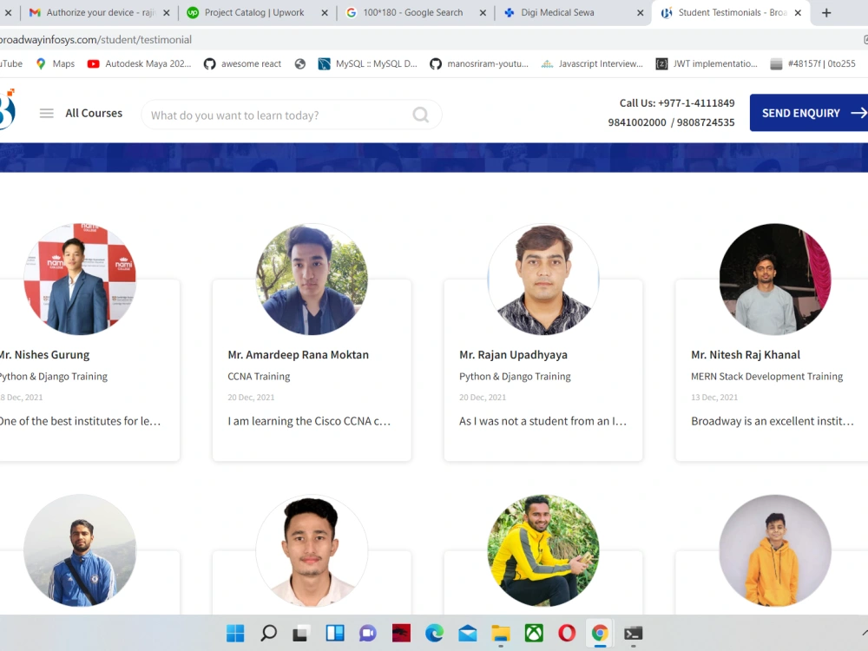Click the SEND ENQUIRY button
The height and width of the screenshot is (651, 868).
tap(809, 113)
